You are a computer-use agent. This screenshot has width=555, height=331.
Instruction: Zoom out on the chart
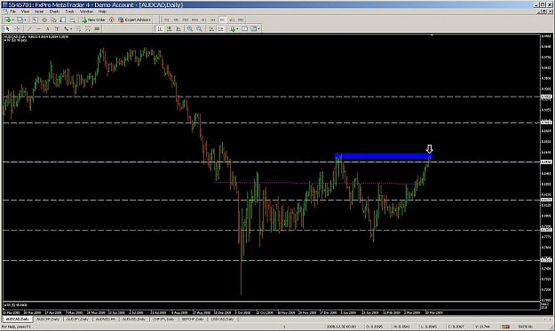199,29
